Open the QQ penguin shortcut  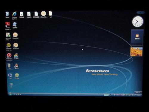point(16,67)
